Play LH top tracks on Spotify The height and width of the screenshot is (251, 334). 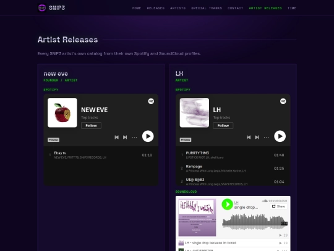(280, 136)
